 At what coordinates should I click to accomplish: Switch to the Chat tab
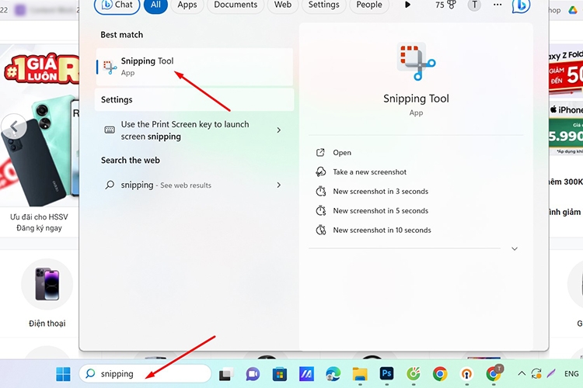(117, 5)
